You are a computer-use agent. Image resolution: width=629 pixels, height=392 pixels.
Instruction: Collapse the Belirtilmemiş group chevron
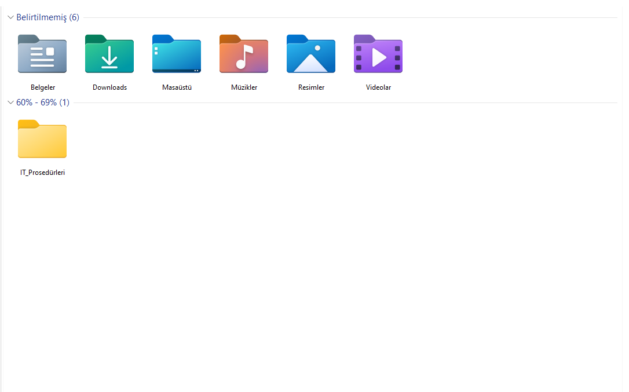pyautogui.click(x=11, y=17)
